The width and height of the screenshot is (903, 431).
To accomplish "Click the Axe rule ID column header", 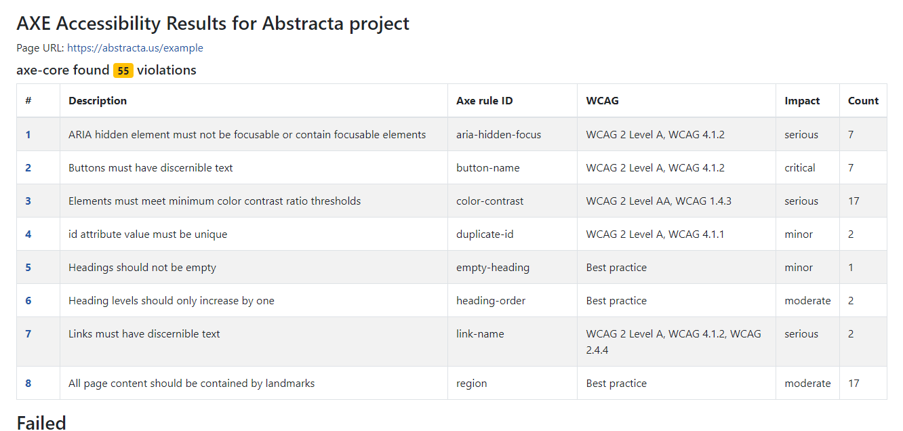I will [485, 101].
